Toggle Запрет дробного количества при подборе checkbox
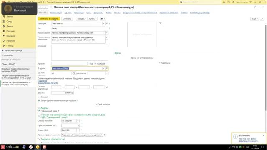 pyautogui.click(x=39, y=100)
